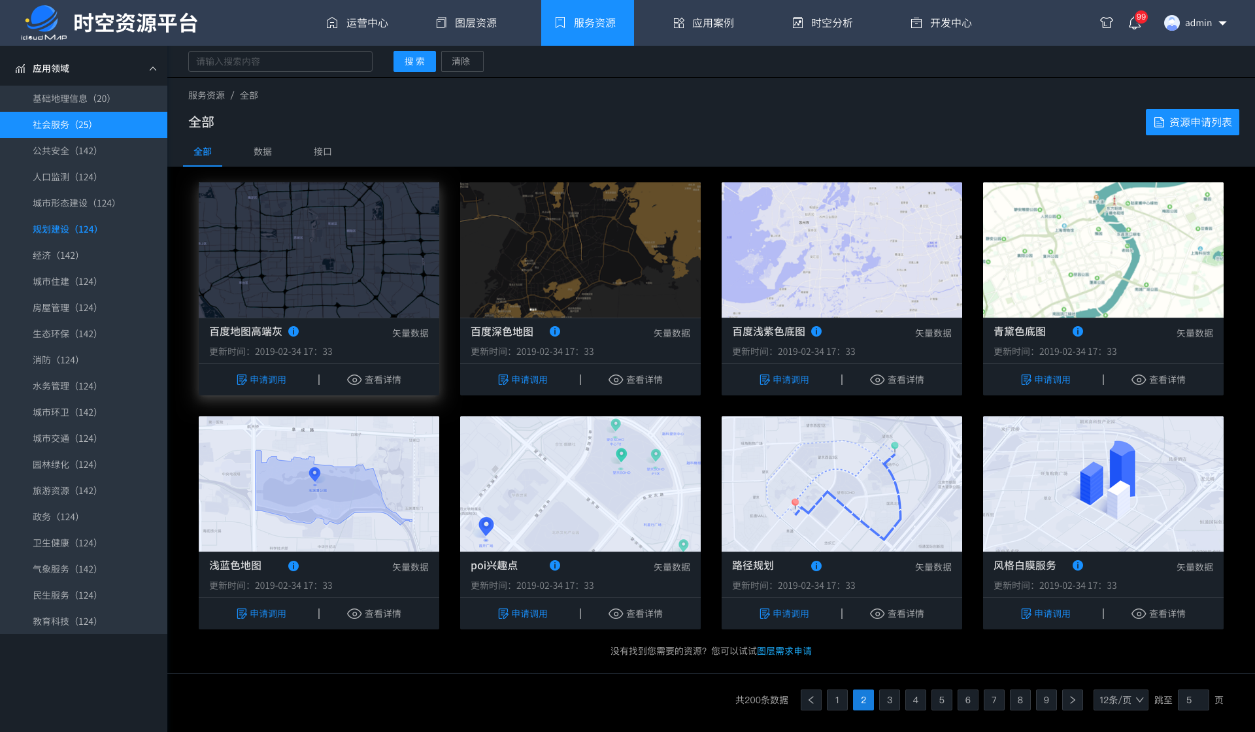Click 申请调用 for 百度地图高端灰

pyautogui.click(x=261, y=380)
